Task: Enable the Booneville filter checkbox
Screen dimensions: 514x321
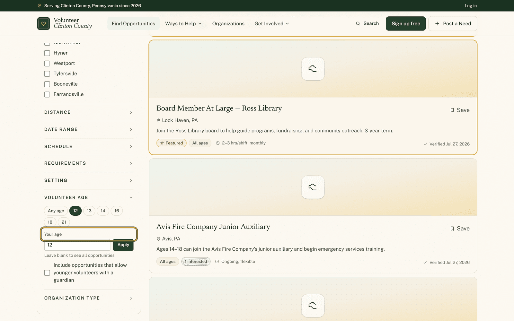Action: 47,84
